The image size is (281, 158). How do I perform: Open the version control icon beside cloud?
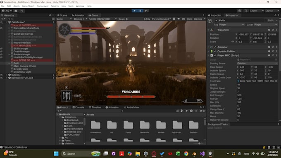pyautogui.click(x=22, y=11)
